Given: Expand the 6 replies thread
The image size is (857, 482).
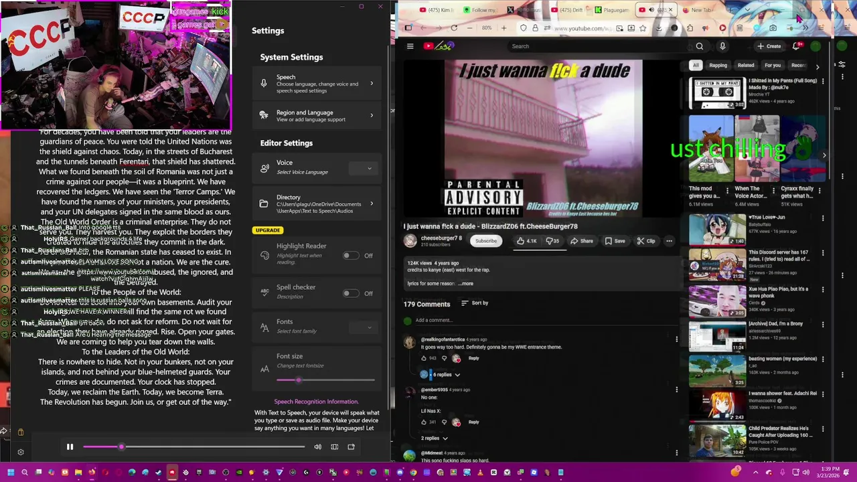Looking at the screenshot, I should (445, 375).
